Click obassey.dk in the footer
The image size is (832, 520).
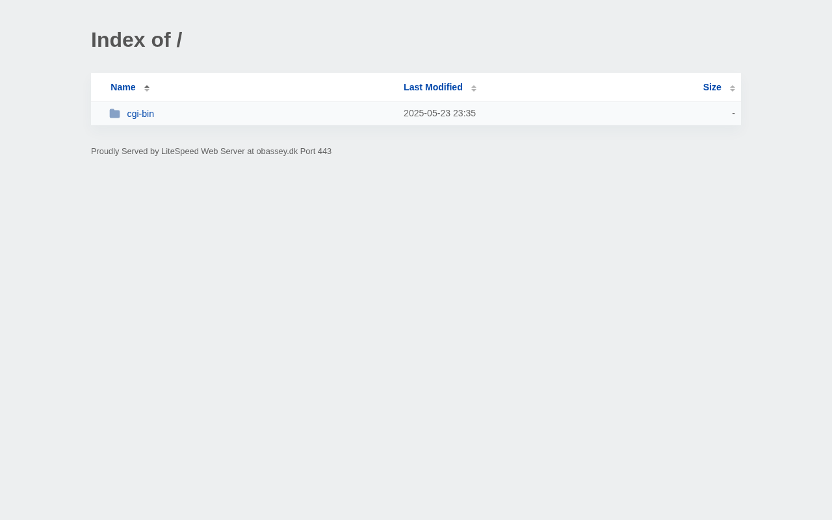coord(277,151)
